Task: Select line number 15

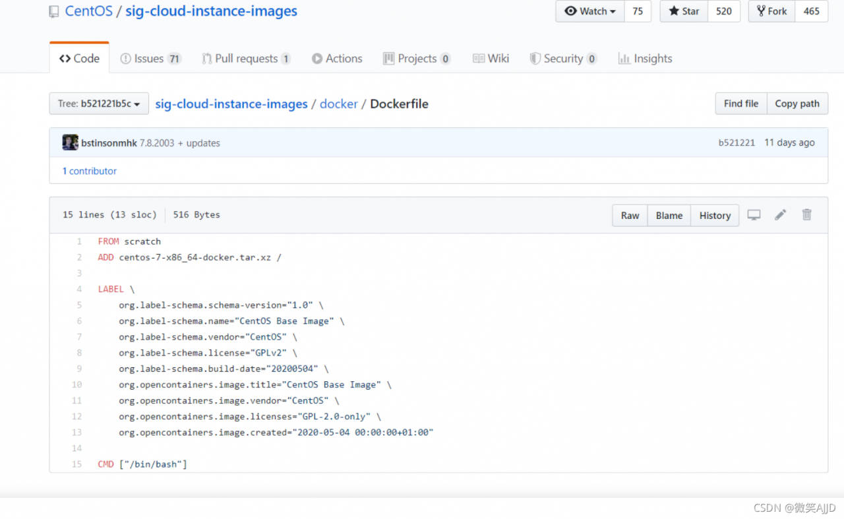Action: tap(77, 464)
